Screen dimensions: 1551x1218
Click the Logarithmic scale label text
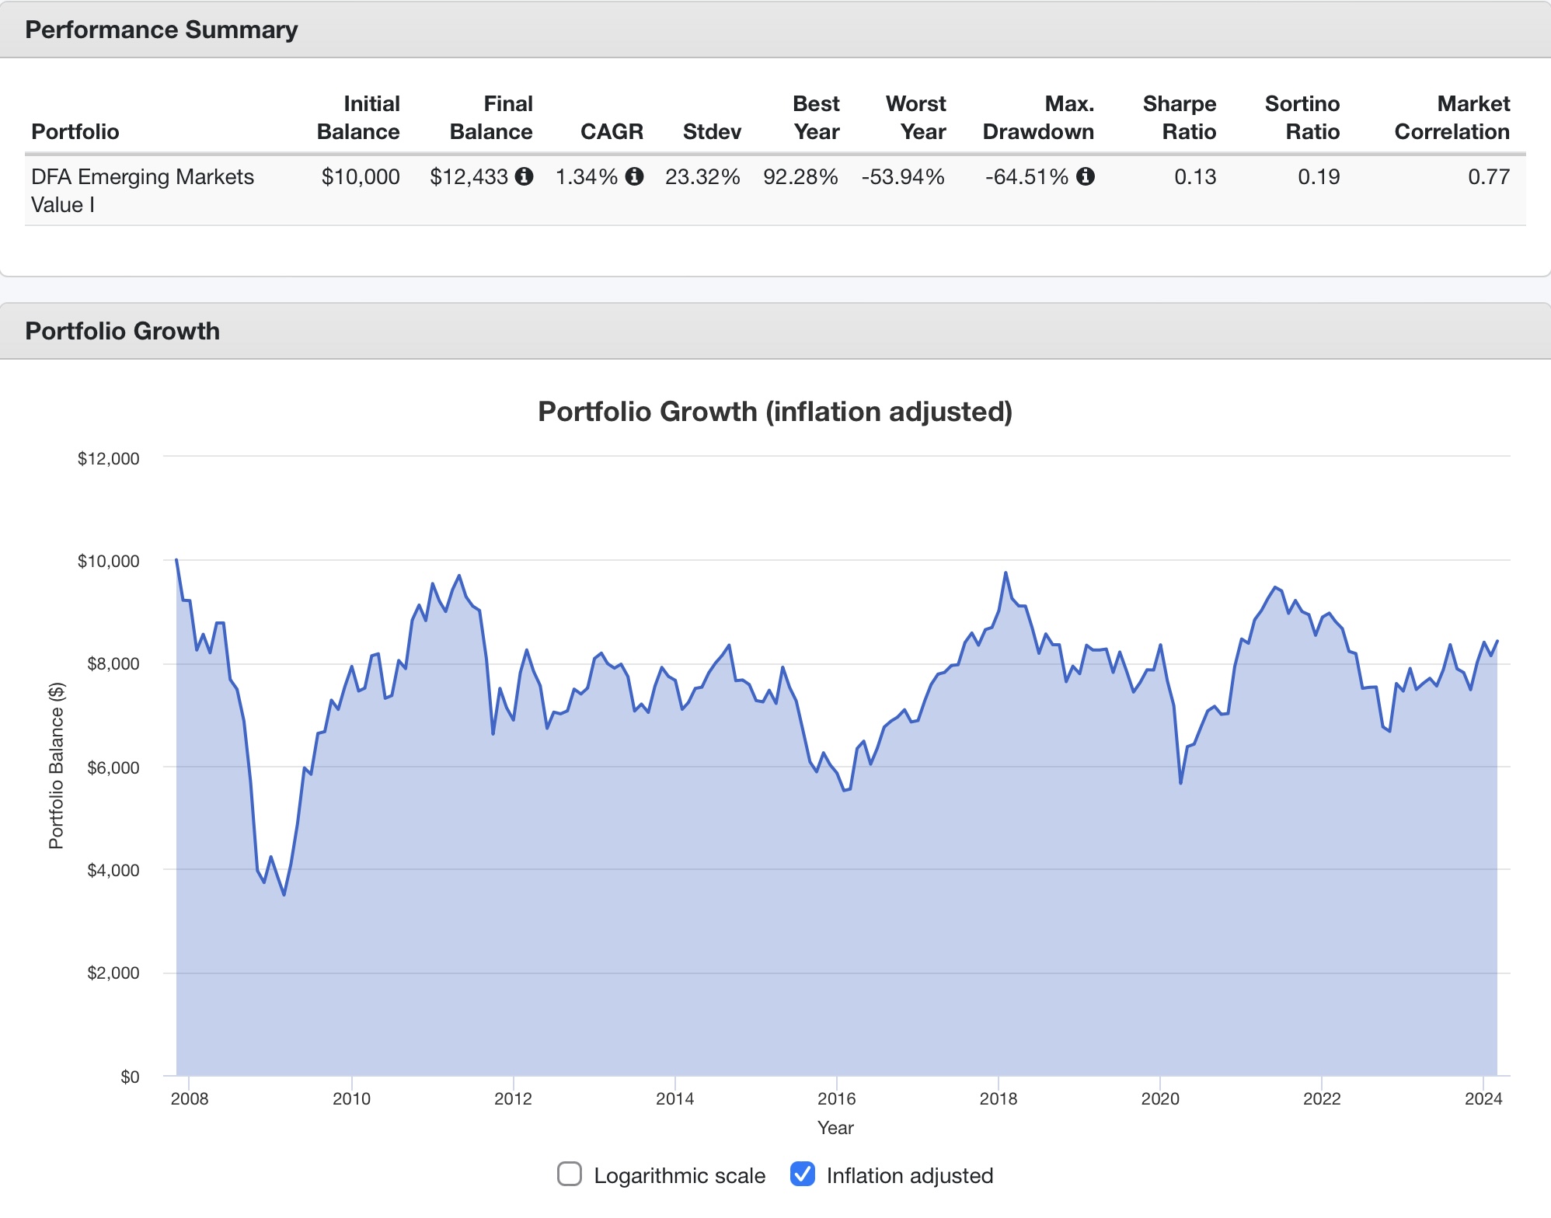pos(679,1175)
